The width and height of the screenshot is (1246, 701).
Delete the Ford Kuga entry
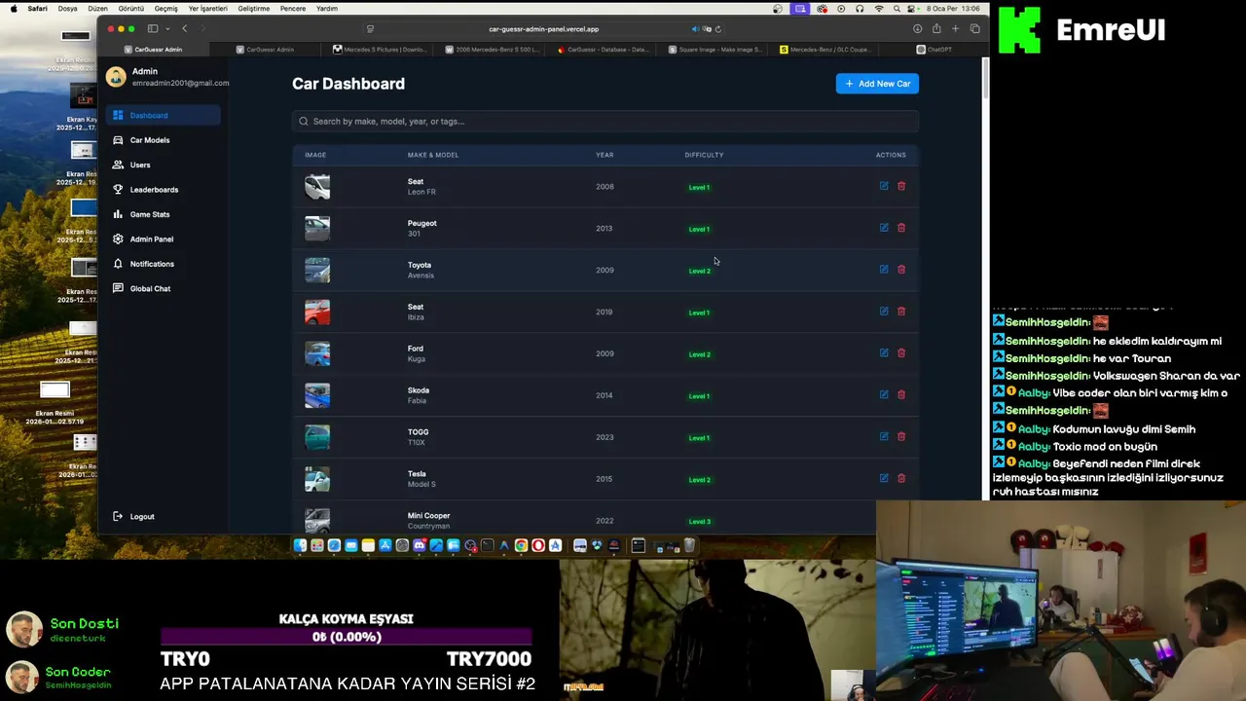click(x=901, y=352)
